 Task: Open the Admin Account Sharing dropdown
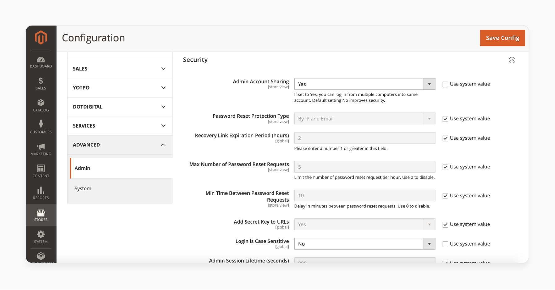pyautogui.click(x=365, y=84)
